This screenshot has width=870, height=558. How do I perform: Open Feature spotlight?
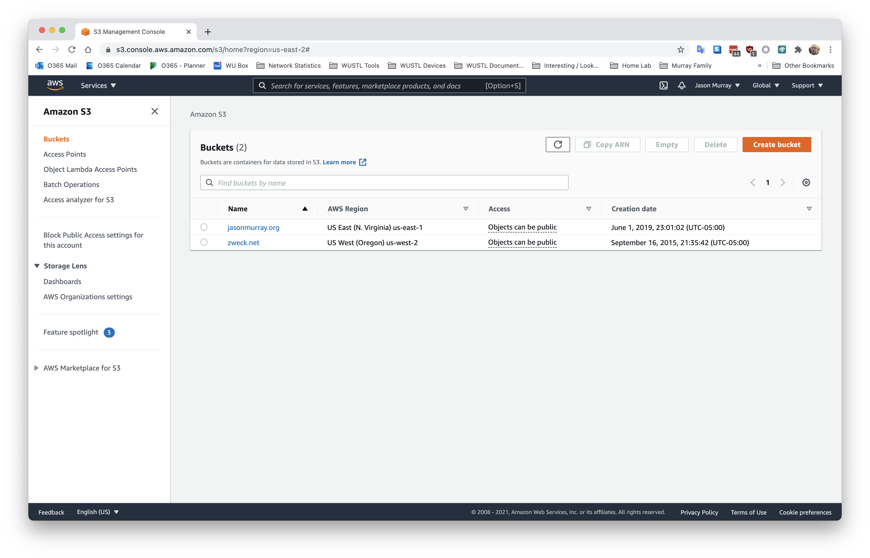pyautogui.click(x=71, y=333)
